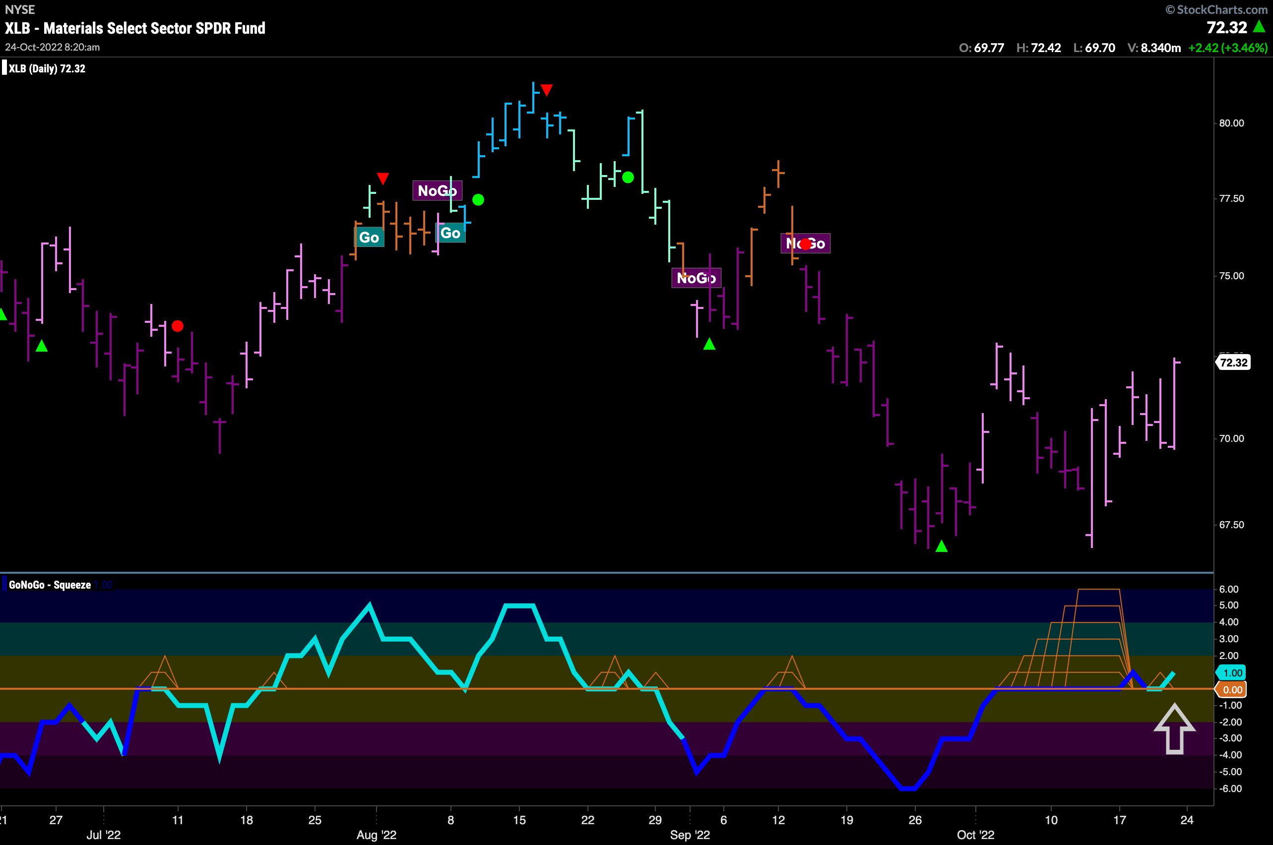Viewport: 1273px width, 845px height.
Task: Click the red circle on September NoGo label
Action: click(x=806, y=244)
